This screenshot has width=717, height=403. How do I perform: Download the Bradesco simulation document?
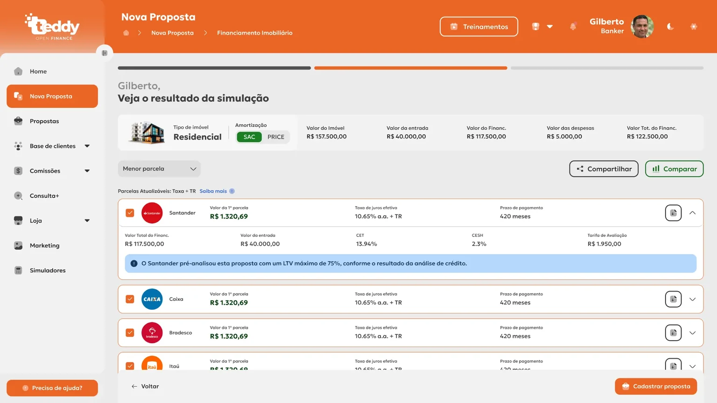point(673,333)
